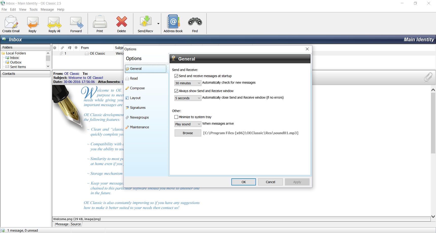436x233 pixels.
Task: Click folder list scroll up arrow
Action: pyautogui.click(x=48, y=53)
